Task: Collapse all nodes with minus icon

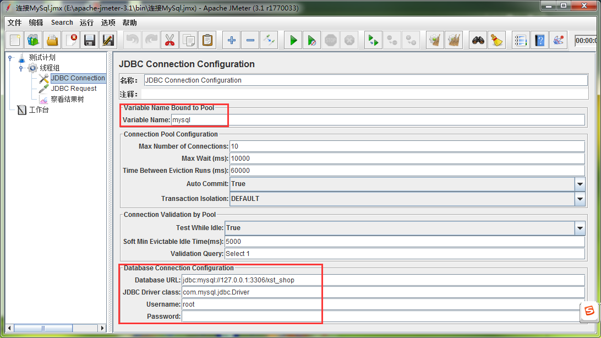Action: (x=250, y=40)
